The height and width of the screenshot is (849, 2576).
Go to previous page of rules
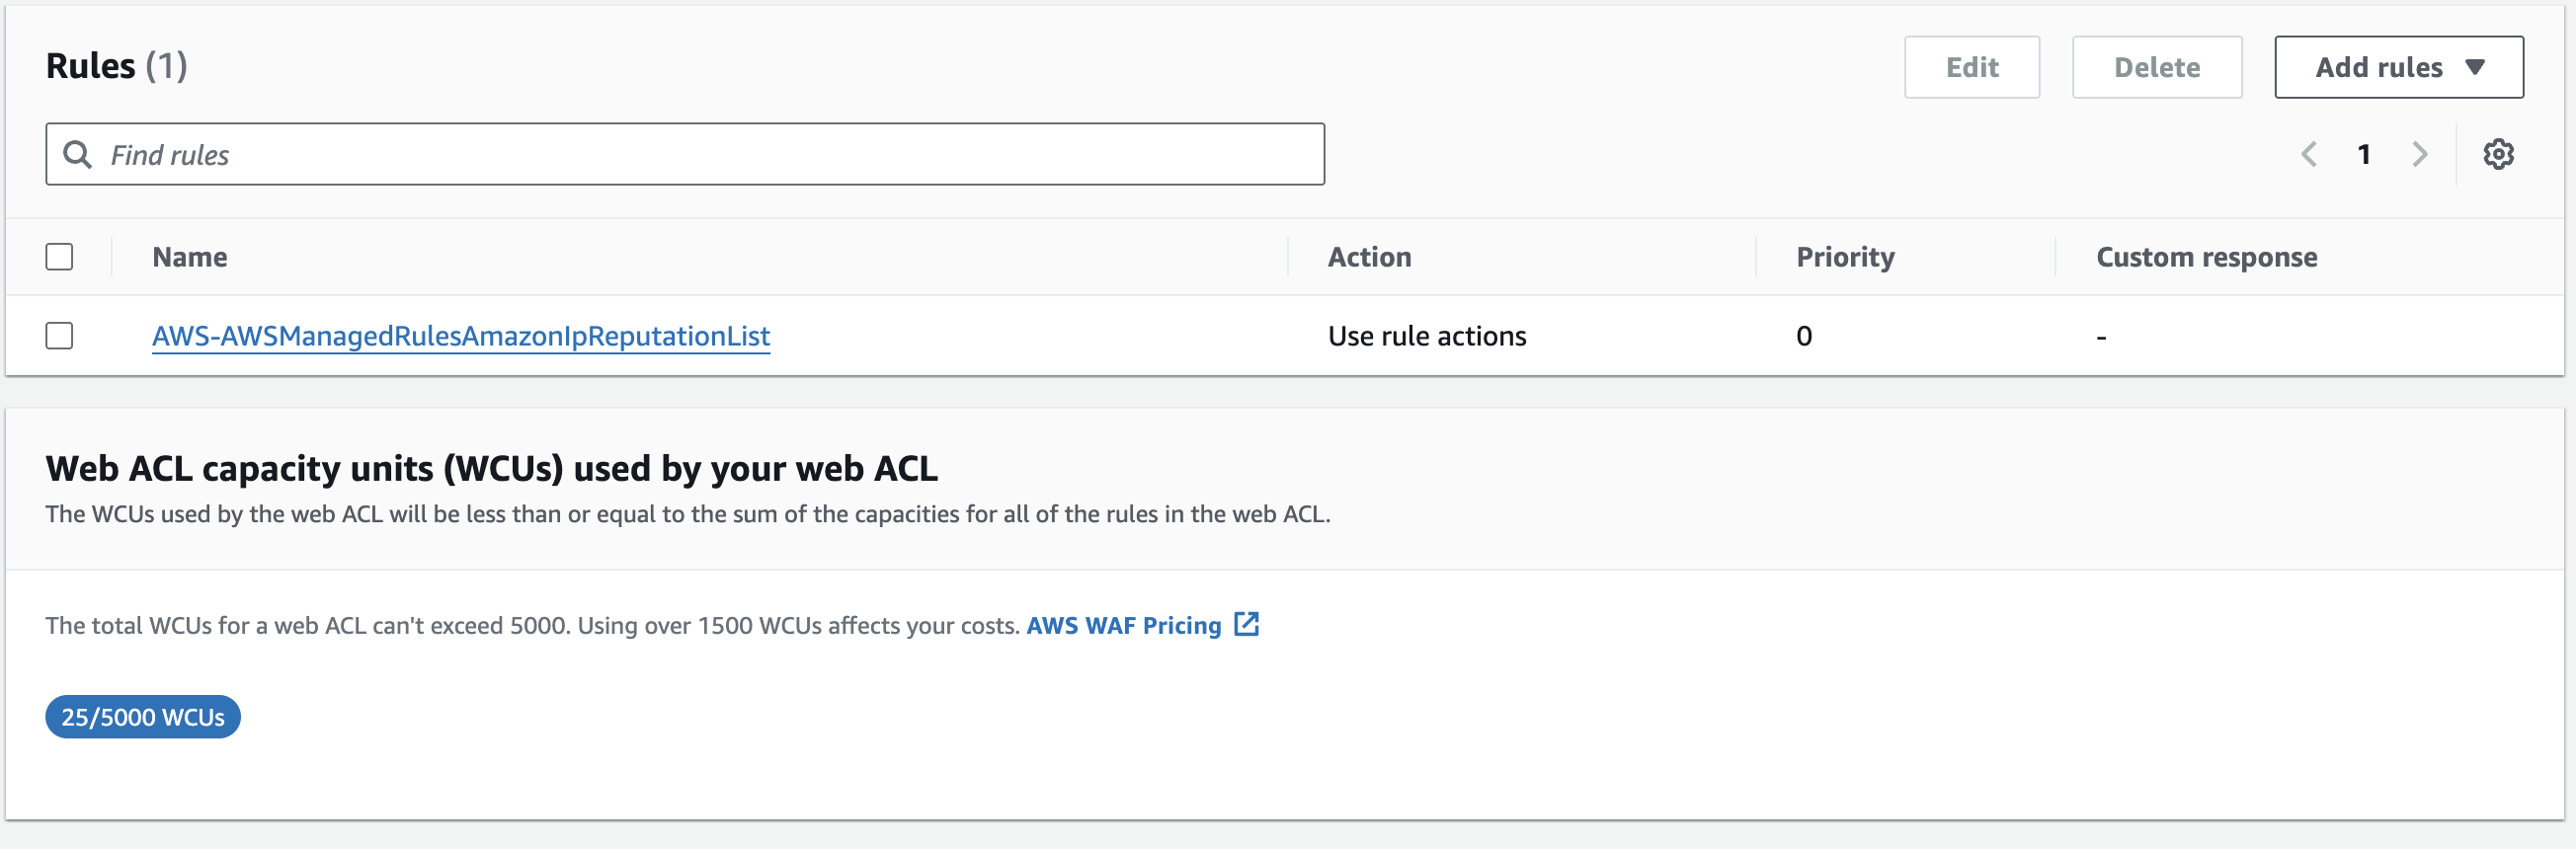coord(2309,154)
